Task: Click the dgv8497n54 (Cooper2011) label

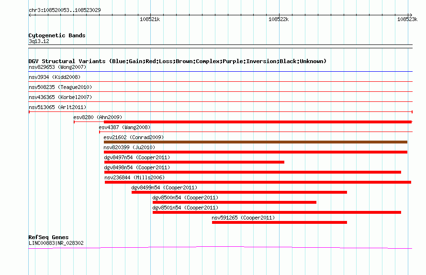Action: pos(137,157)
